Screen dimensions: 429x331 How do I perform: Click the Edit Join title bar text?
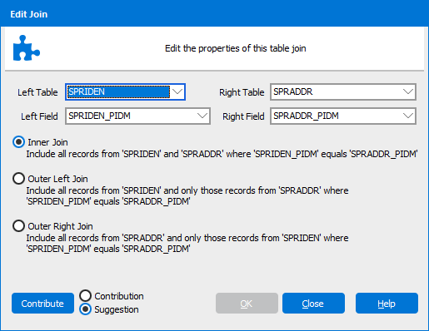pyautogui.click(x=29, y=14)
